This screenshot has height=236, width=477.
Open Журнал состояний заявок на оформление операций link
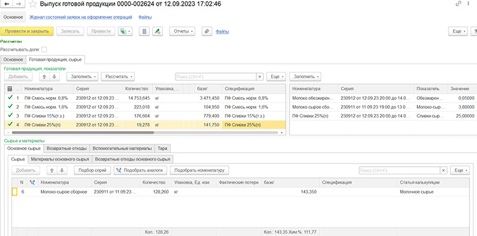pos(81,17)
